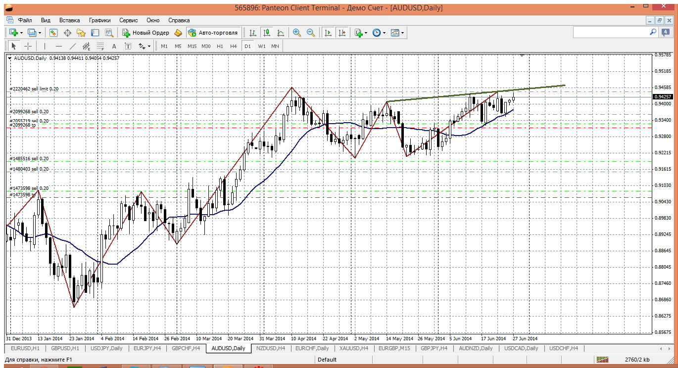678x368 pixels.
Task: Select the trendline drawing tool
Action: click(x=73, y=46)
